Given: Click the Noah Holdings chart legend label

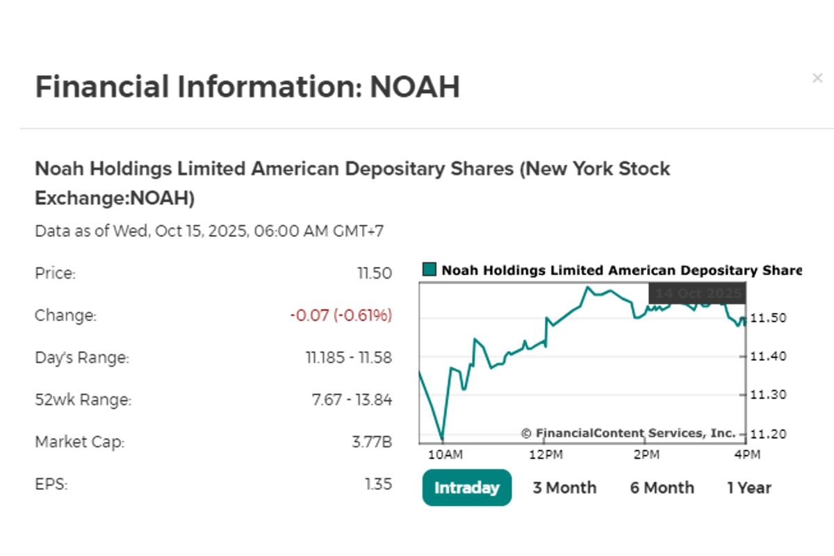Looking at the screenshot, I should pyautogui.click(x=621, y=270).
